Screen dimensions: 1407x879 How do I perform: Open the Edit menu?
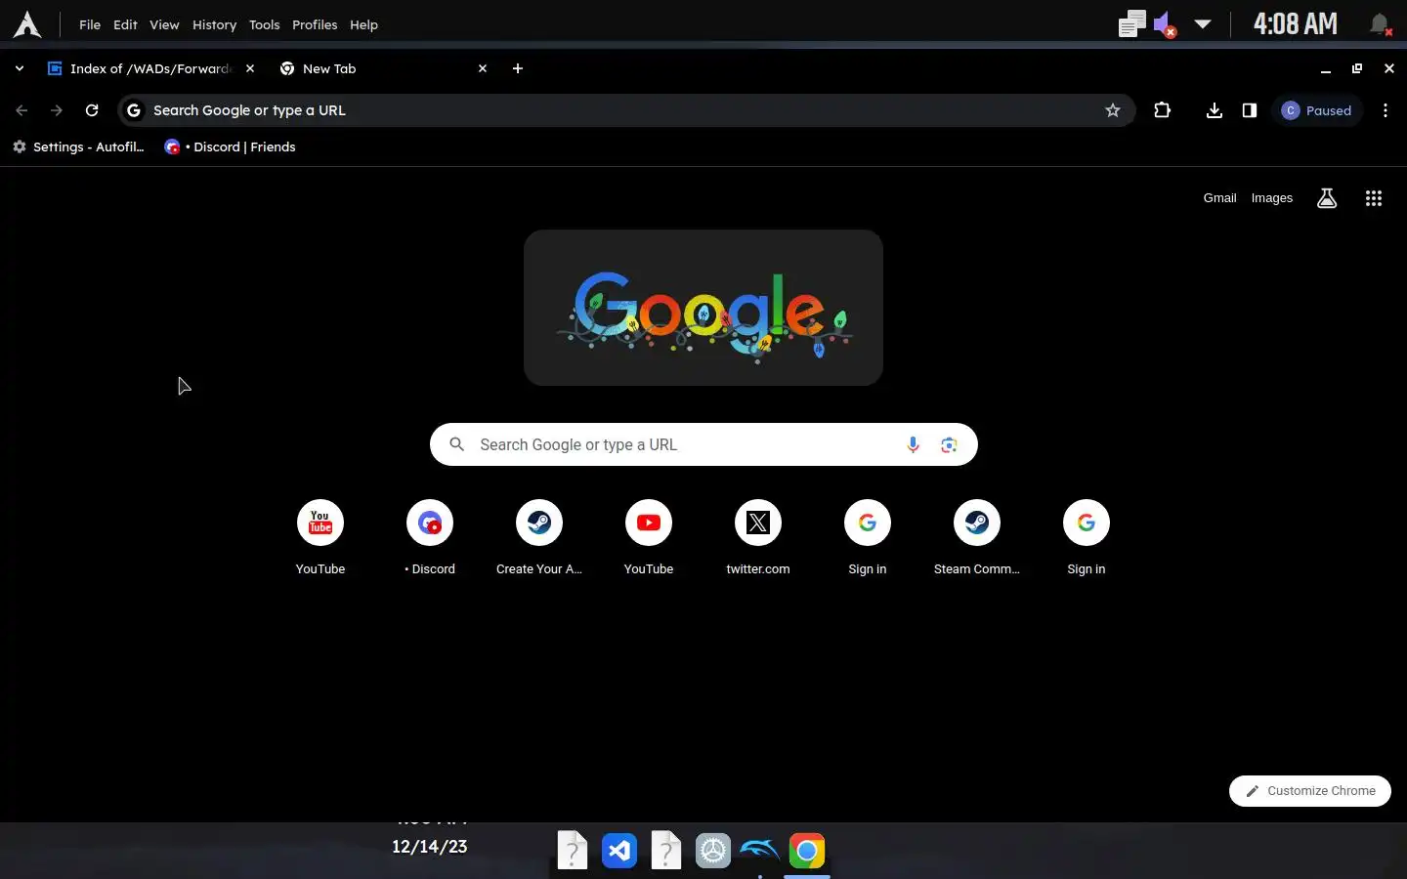coord(125,24)
